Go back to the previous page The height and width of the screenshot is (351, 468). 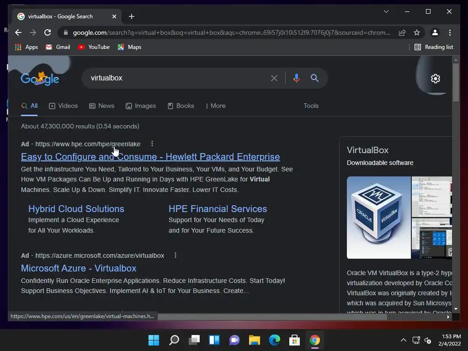pyautogui.click(x=18, y=32)
